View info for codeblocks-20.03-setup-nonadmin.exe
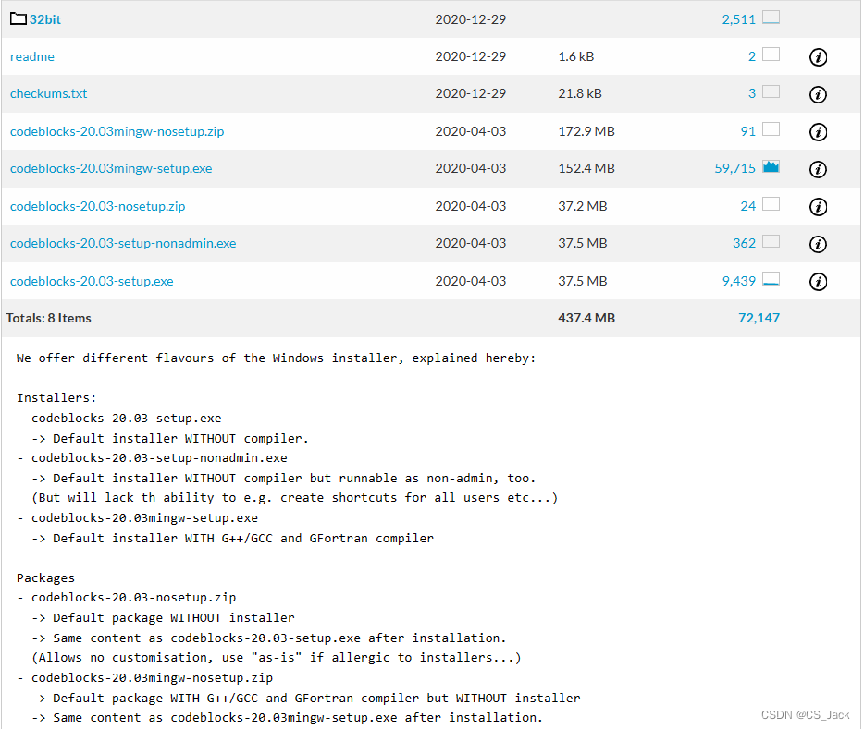This screenshot has width=864, height=729. (818, 244)
